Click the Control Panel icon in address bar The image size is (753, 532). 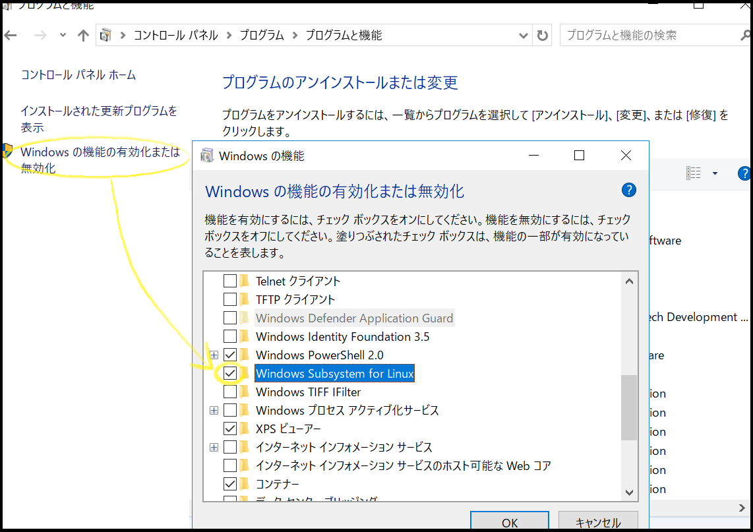click(x=105, y=35)
